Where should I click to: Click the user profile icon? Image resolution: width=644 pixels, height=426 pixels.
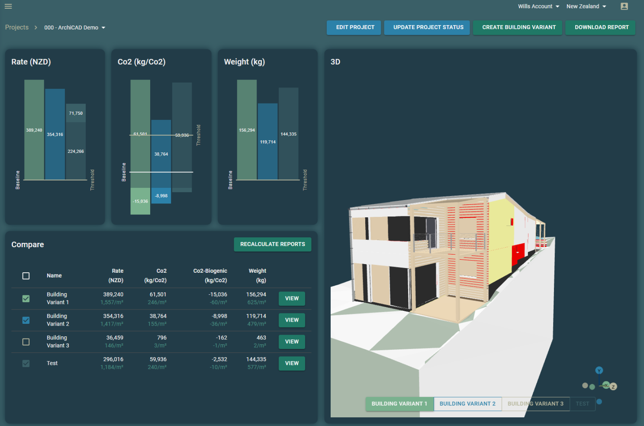click(624, 6)
